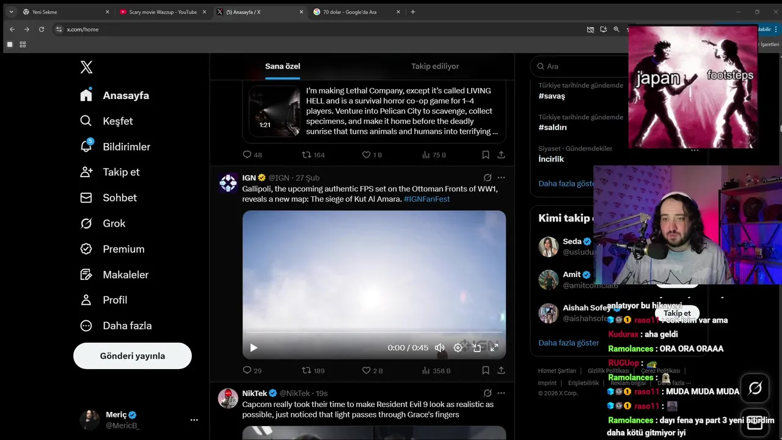Reply to the IGN post (29)

[252, 370]
